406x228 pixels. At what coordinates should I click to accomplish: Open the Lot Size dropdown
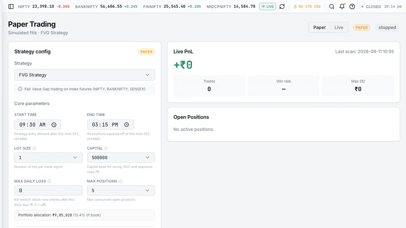[x=48, y=158]
